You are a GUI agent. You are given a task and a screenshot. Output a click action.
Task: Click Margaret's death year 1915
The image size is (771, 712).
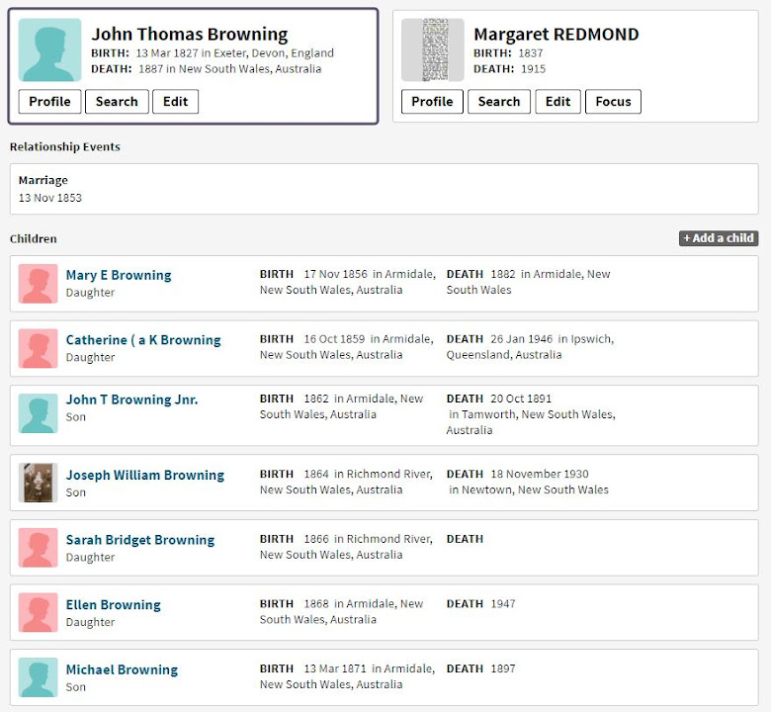pyautogui.click(x=533, y=69)
